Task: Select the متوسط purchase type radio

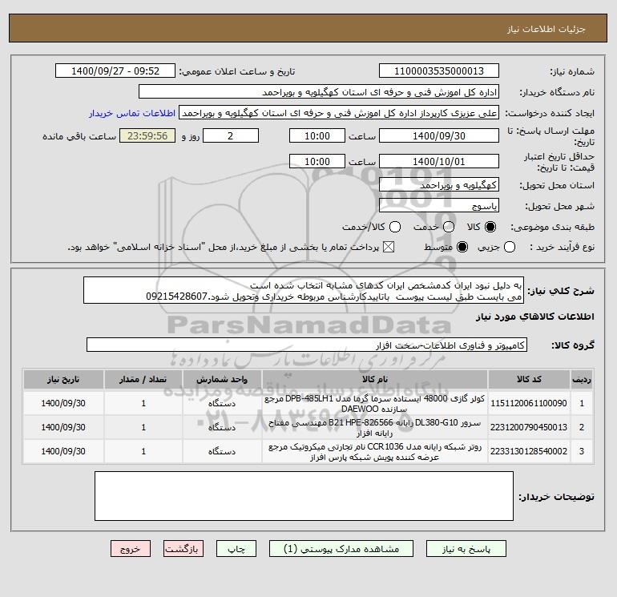Action: 462,247
